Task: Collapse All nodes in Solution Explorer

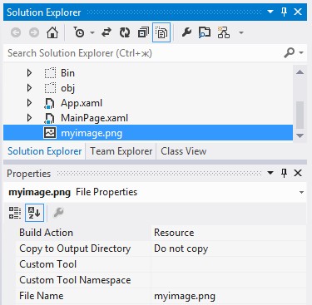Action: point(143,32)
